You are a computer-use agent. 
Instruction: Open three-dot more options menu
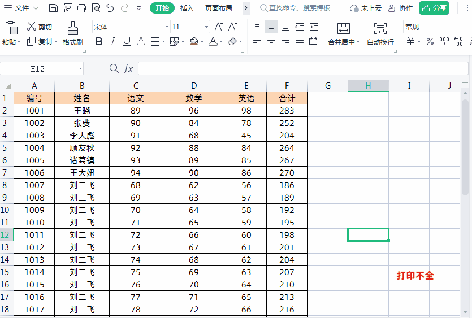(467, 8)
